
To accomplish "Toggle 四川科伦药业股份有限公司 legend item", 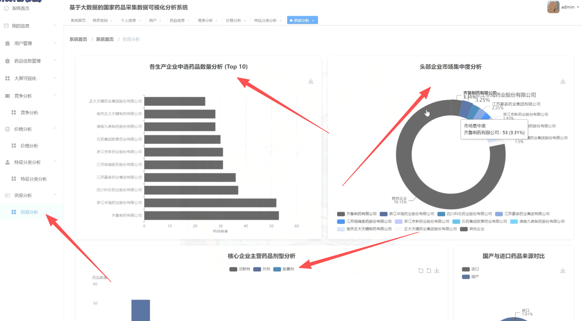I will click(465, 214).
